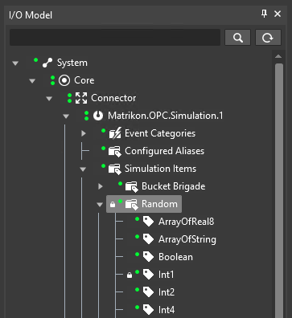292x318 pixels.
Task: Click the Matrikon data source power icon
Action: click(x=98, y=116)
